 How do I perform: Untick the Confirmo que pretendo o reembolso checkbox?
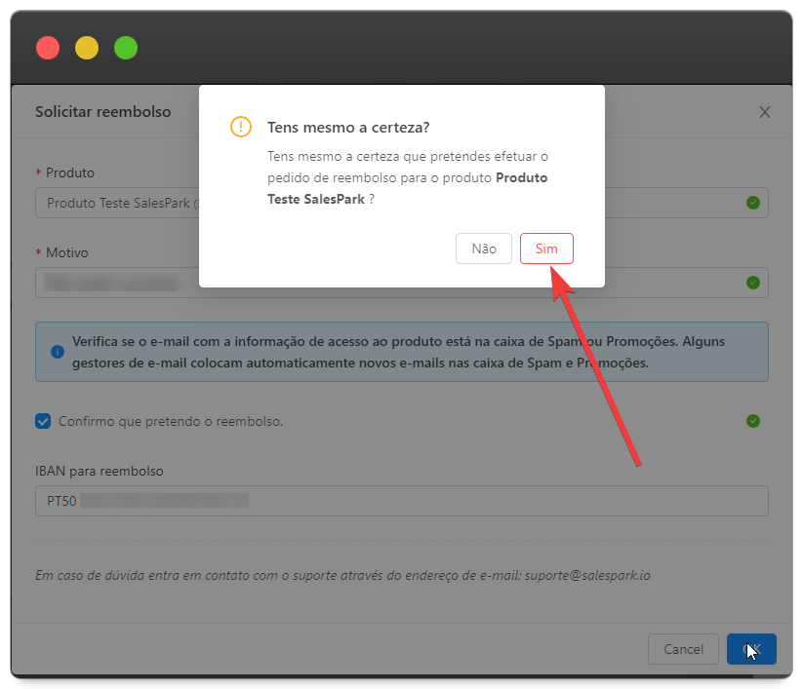coord(43,421)
